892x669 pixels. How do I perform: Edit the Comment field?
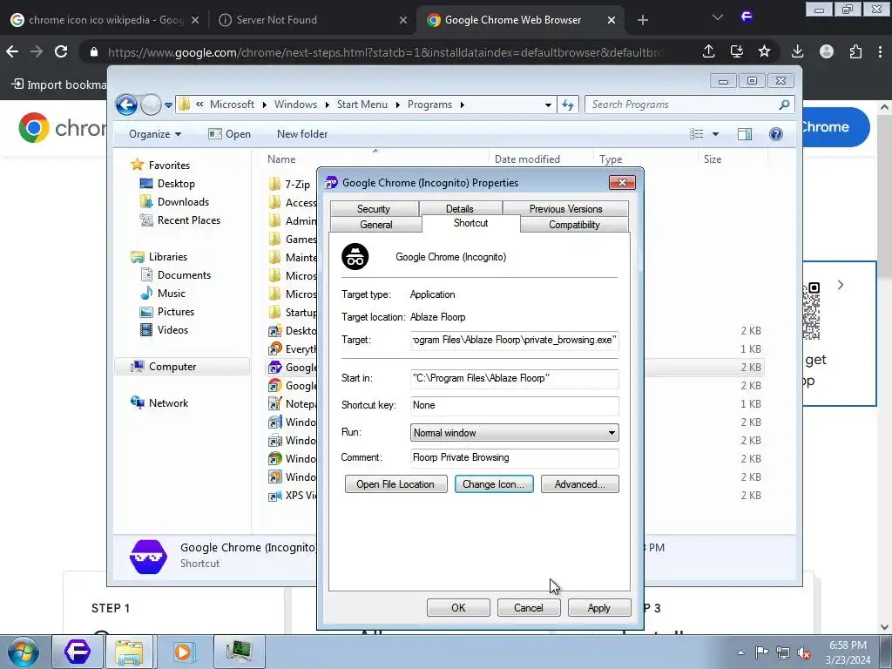pos(514,457)
